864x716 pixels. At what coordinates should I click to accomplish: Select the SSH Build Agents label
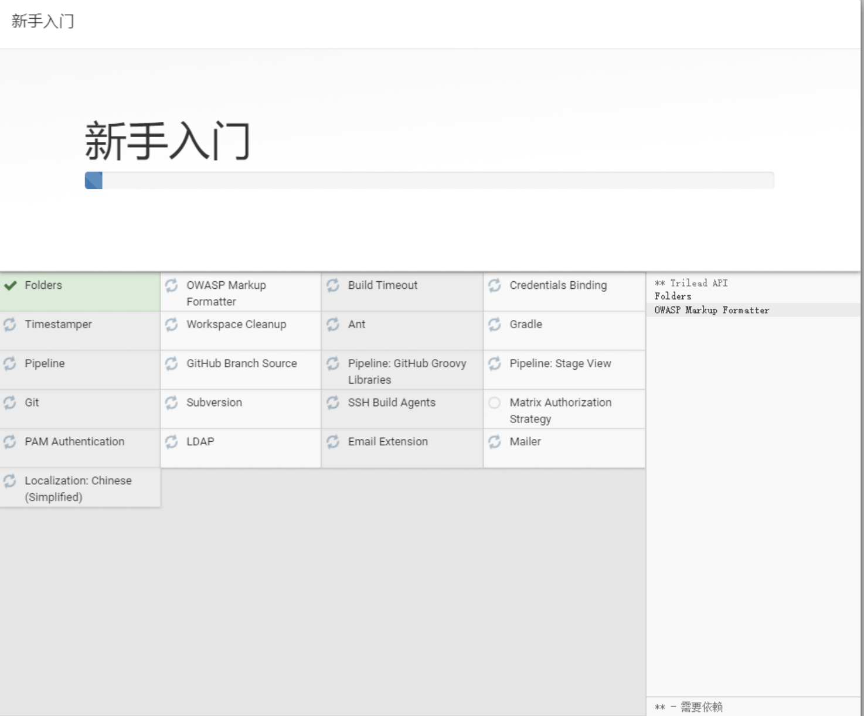[x=392, y=403]
